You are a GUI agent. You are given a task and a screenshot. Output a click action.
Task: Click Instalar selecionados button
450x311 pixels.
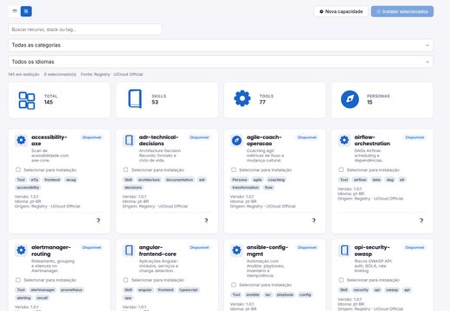point(402,11)
